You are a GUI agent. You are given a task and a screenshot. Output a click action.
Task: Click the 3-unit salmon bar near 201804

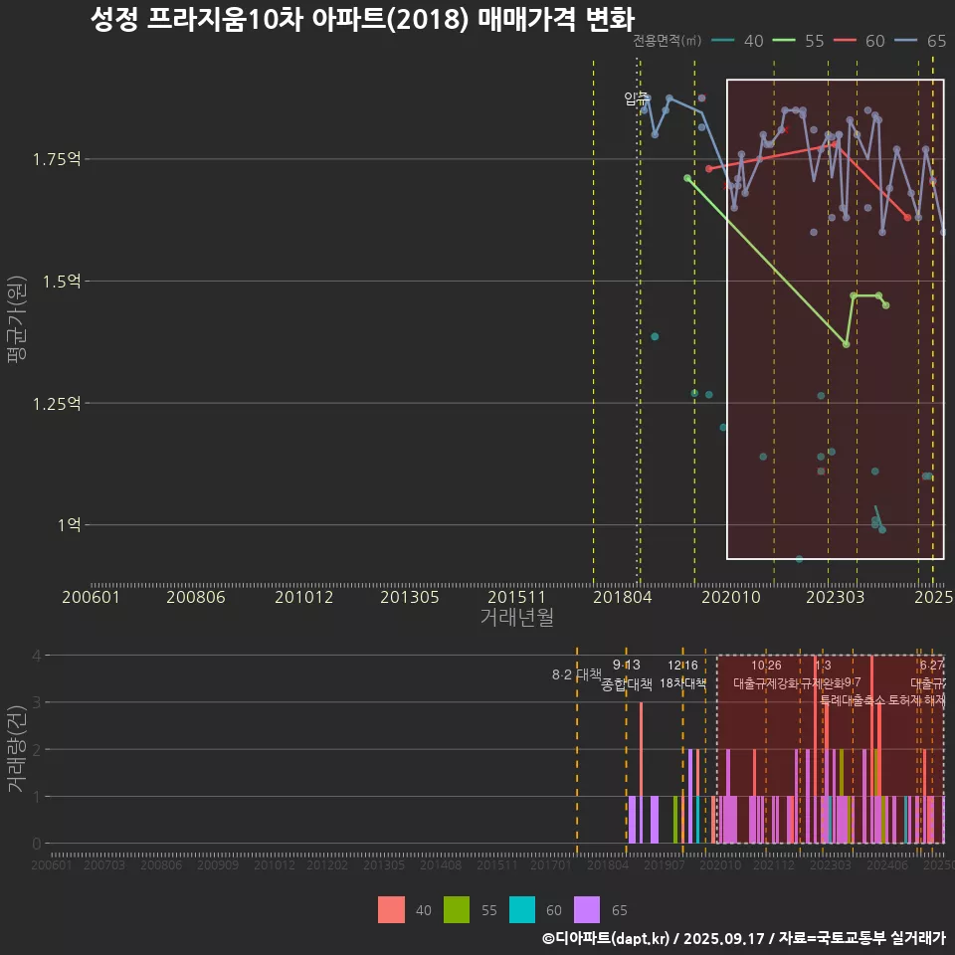click(x=641, y=748)
